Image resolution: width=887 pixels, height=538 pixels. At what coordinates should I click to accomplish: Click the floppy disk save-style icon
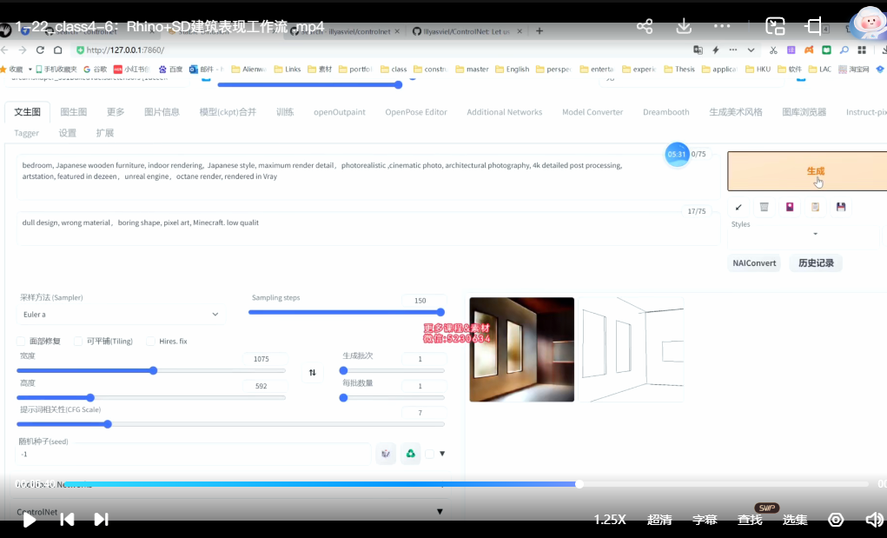841,207
